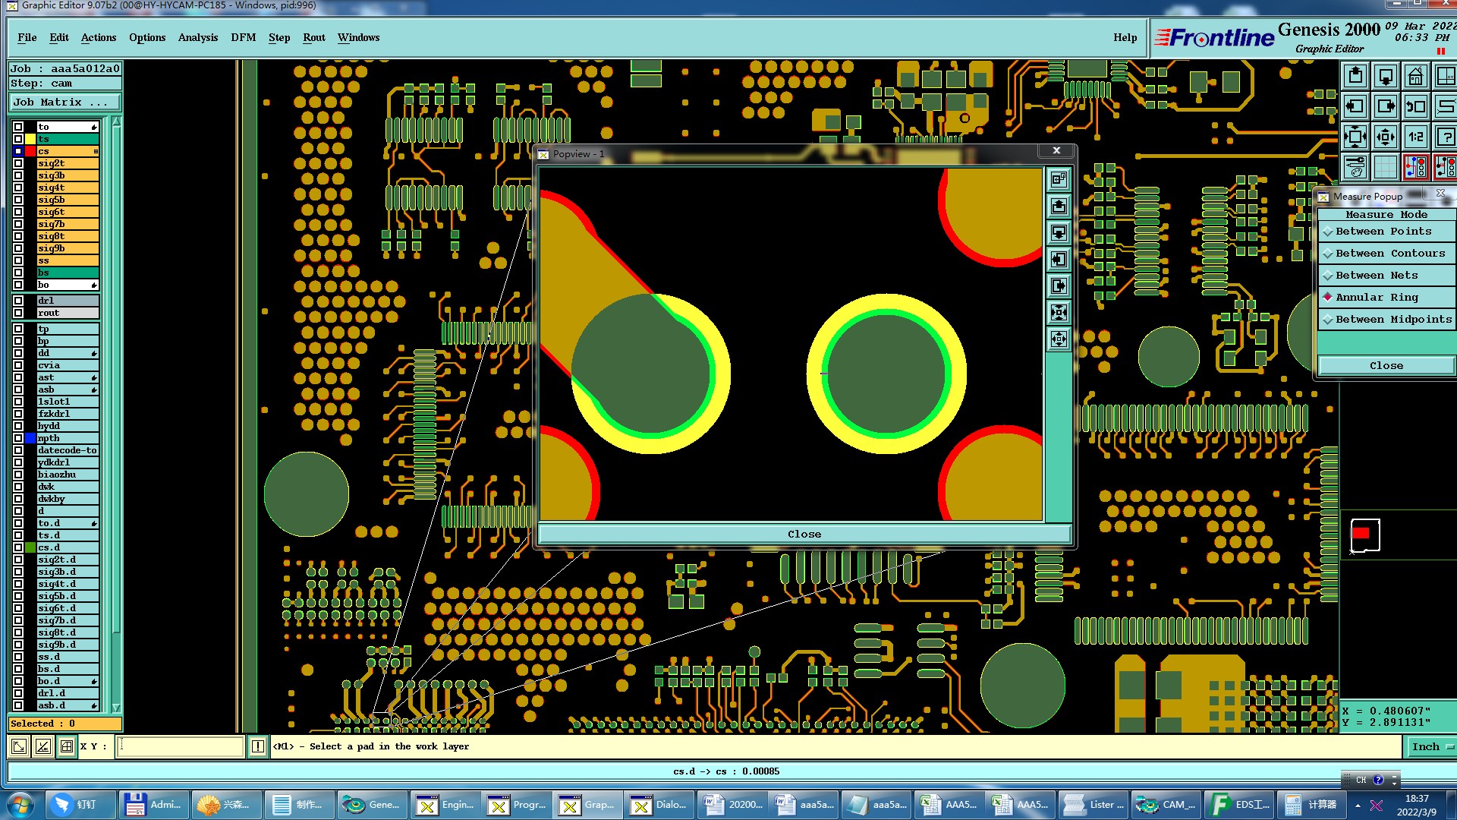Toggle the grid display icon
This screenshot has width=1457, height=820.
click(x=1386, y=166)
